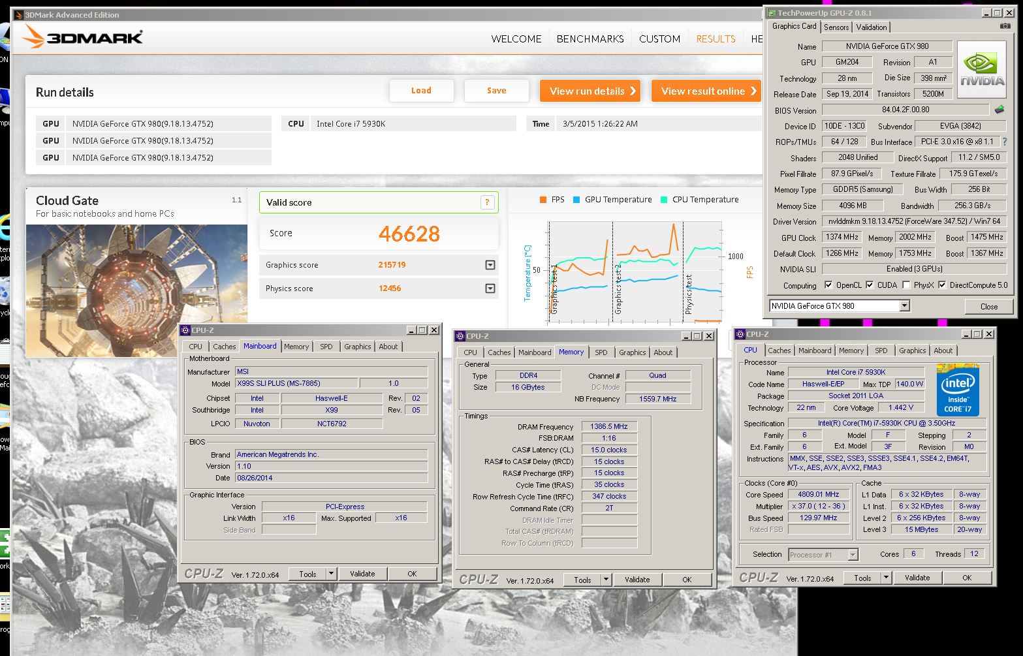Expand the Graphics score details arrow

[490, 265]
